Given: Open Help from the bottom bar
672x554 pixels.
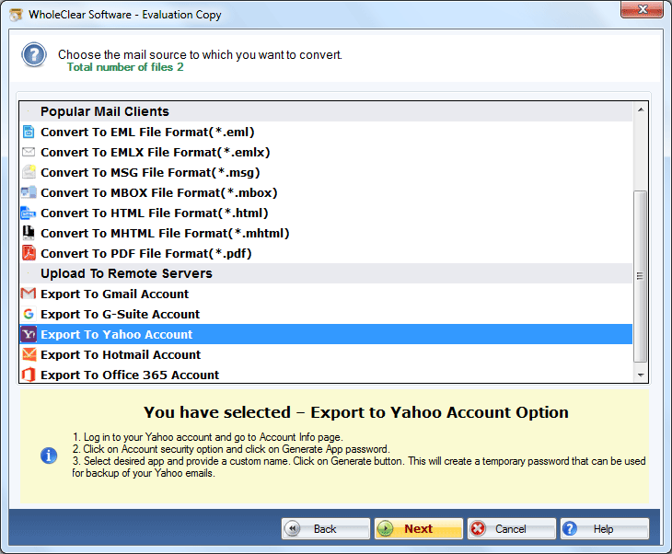Looking at the screenshot, I should pos(604,528).
